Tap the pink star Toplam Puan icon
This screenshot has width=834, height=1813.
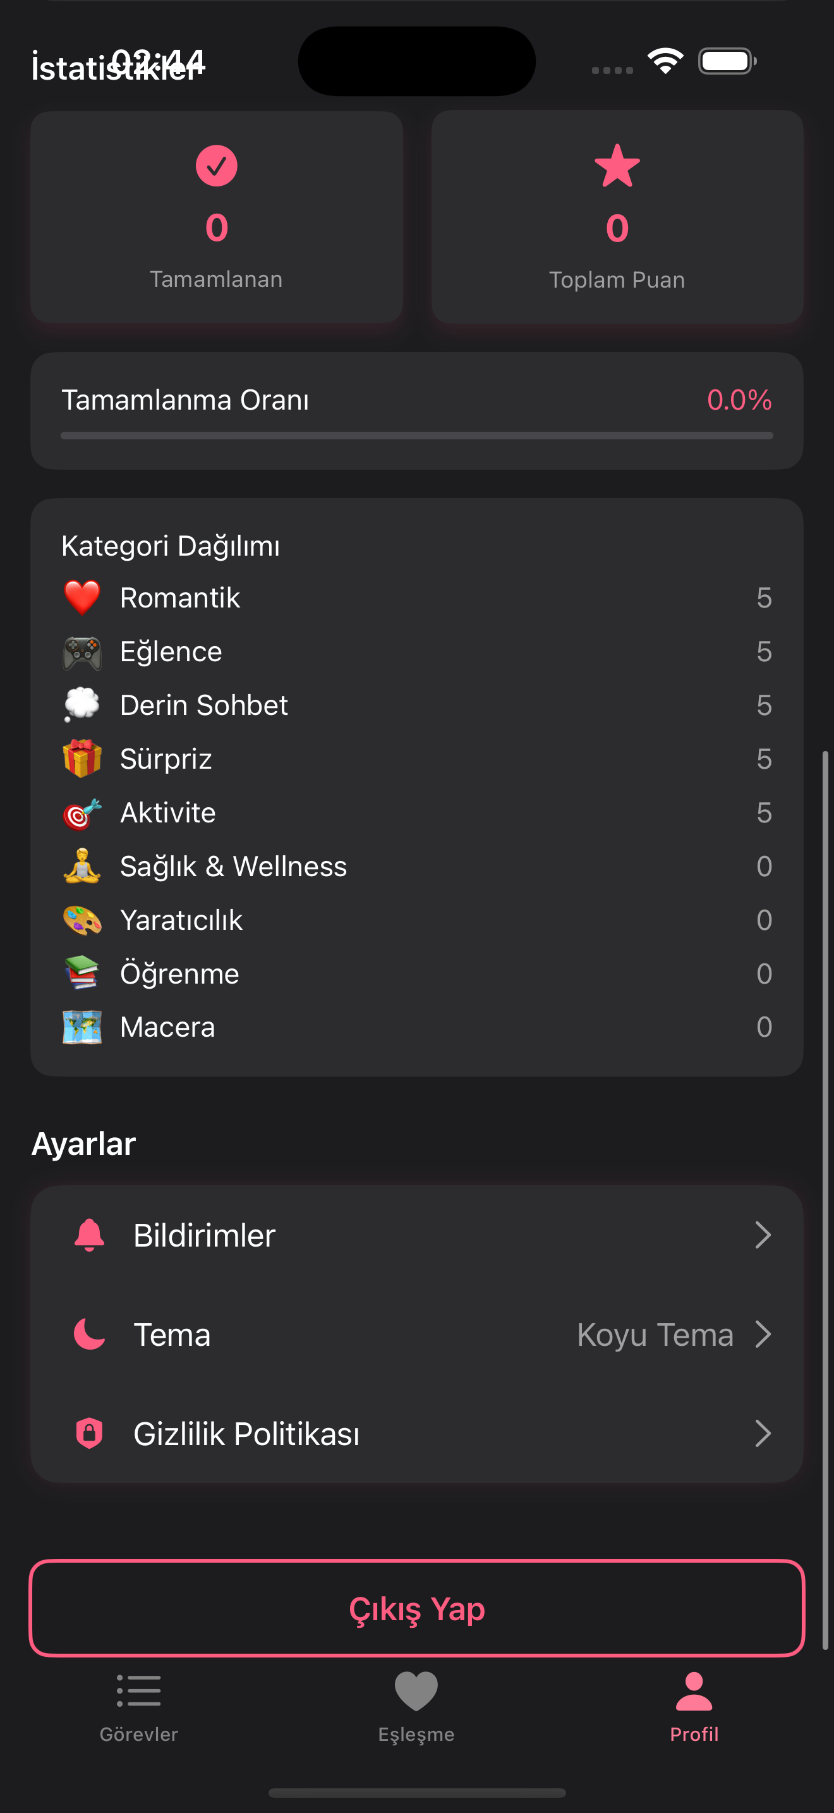[617, 166]
